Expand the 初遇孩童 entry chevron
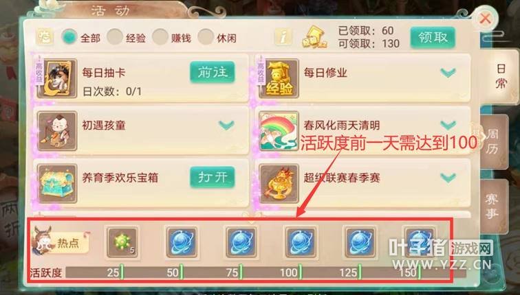The image size is (520, 295). point(226,125)
